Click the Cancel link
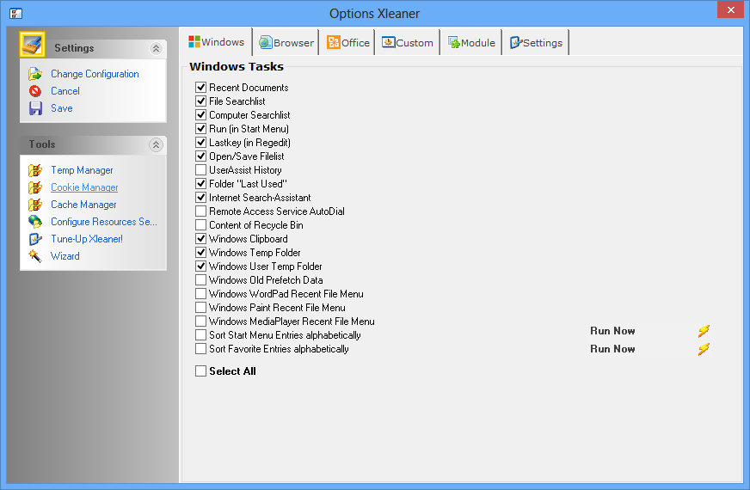 pyautogui.click(x=65, y=91)
